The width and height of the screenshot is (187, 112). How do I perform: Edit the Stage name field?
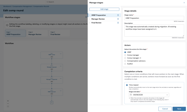click(154, 18)
